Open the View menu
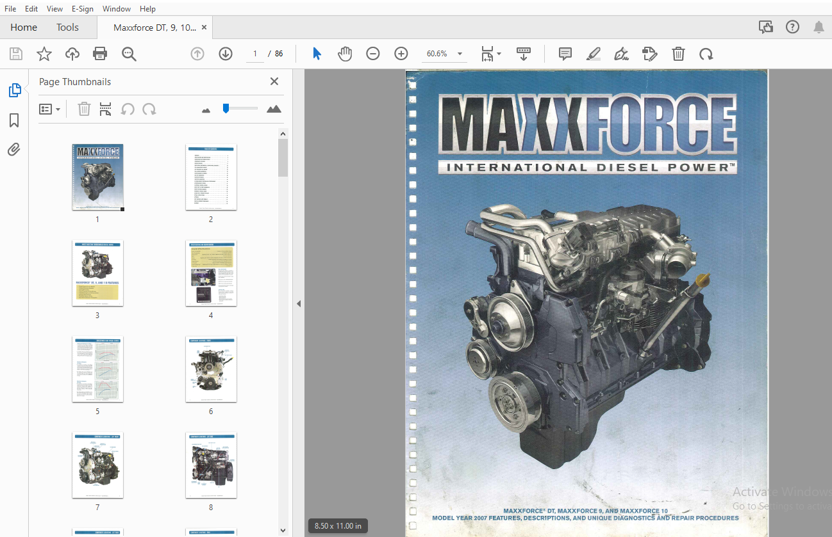The height and width of the screenshot is (537, 832). point(55,9)
